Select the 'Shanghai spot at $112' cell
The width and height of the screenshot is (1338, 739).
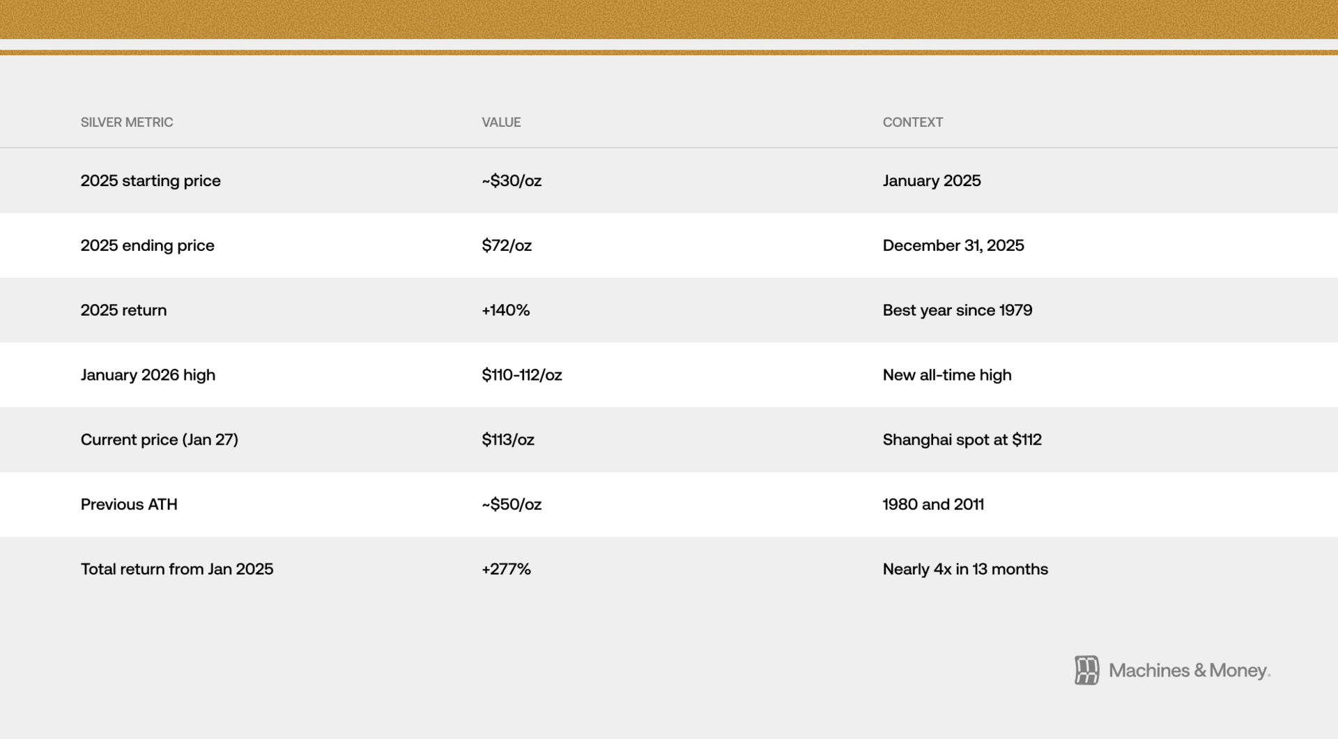962,440
